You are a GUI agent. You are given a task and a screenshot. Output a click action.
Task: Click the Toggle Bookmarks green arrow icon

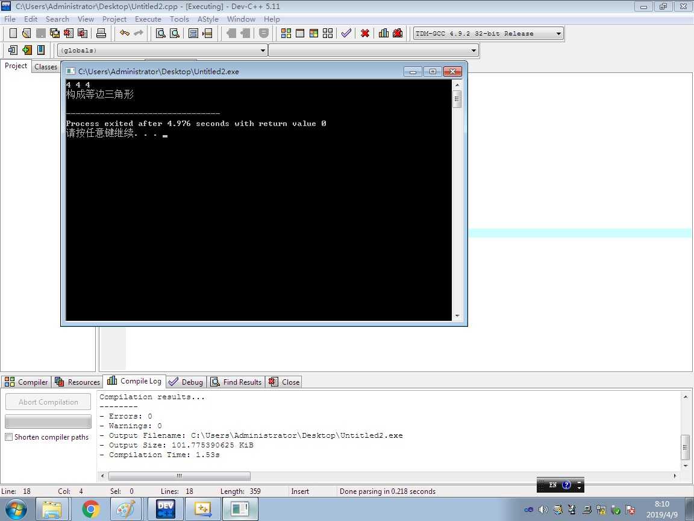(x=27, y=50)
